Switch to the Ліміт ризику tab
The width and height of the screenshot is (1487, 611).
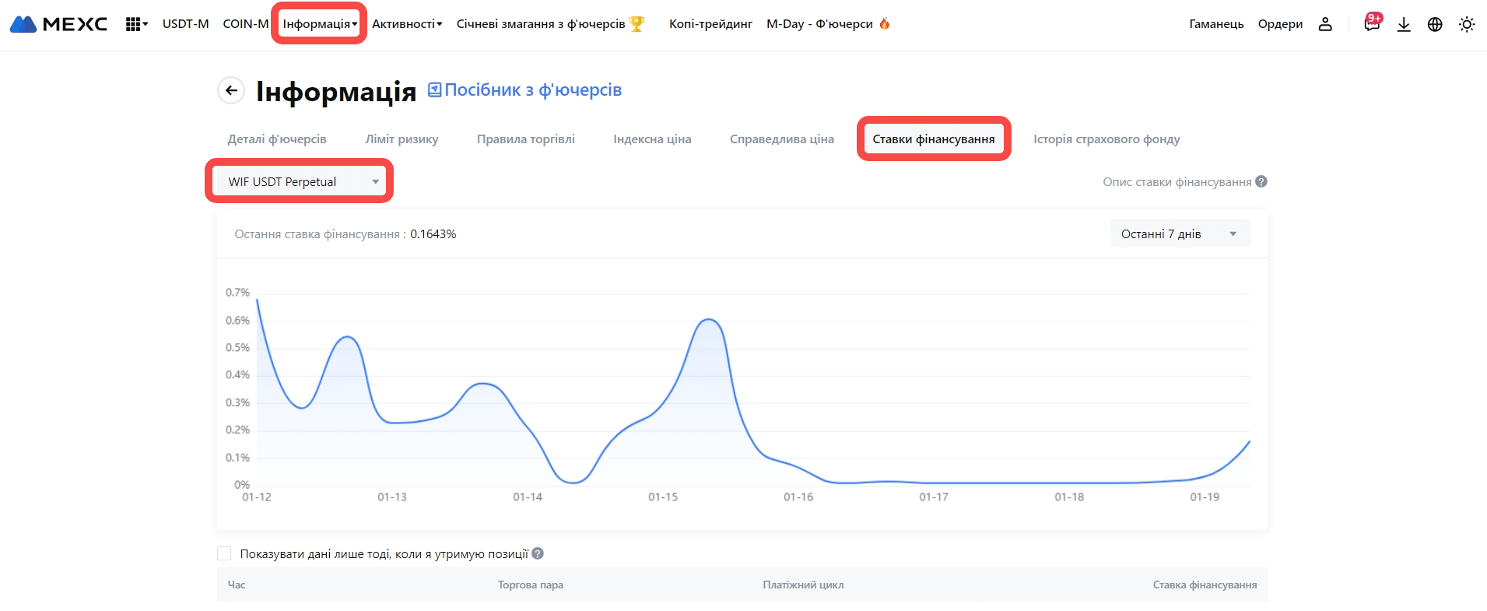[x=402, y=139]
